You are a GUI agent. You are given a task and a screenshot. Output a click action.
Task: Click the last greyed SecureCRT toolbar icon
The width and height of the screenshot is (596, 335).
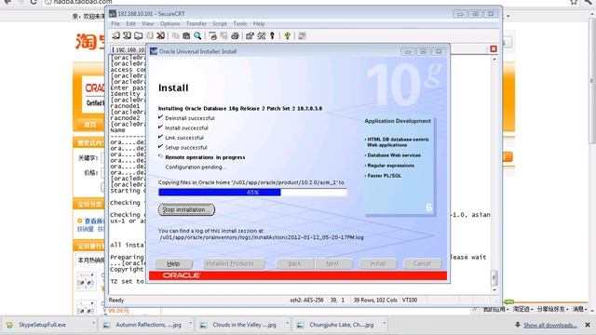pyautogui.click(x=302, y=35)
